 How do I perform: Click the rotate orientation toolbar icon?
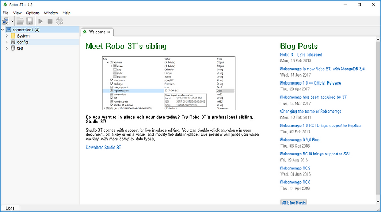tap(59, 21)
